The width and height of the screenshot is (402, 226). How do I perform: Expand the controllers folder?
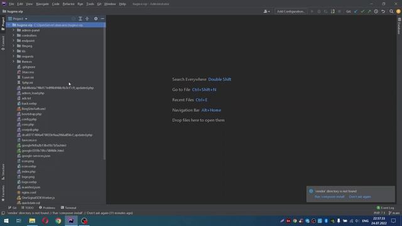(x=14, y=35)
